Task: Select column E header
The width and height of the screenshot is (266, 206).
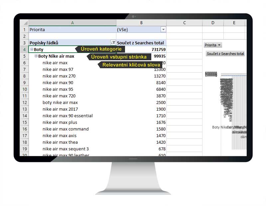Action: [234, 23]
